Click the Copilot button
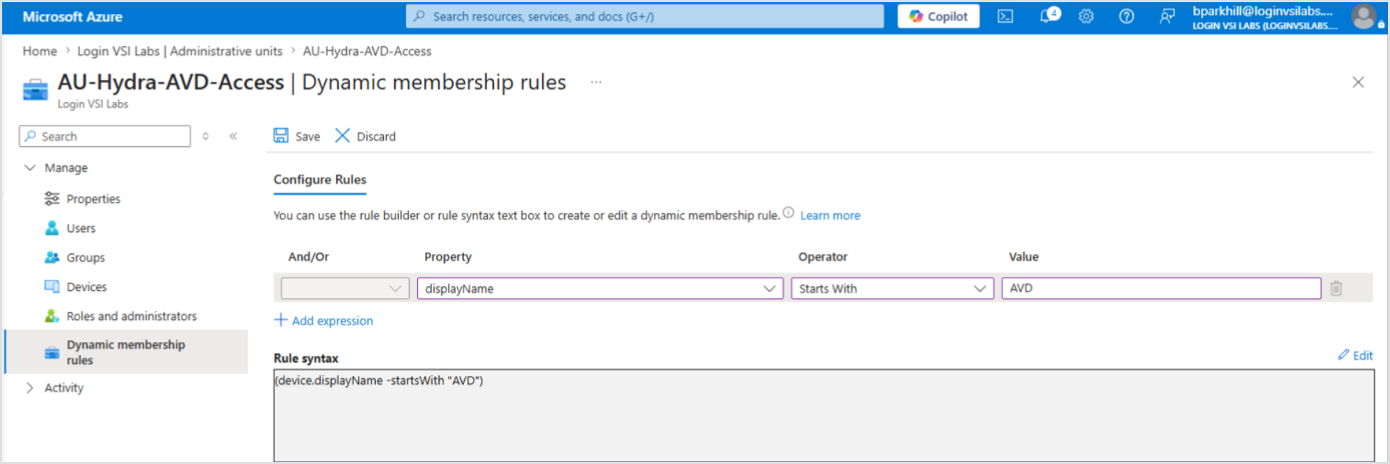1390x464 pixels. coord(938,16)
